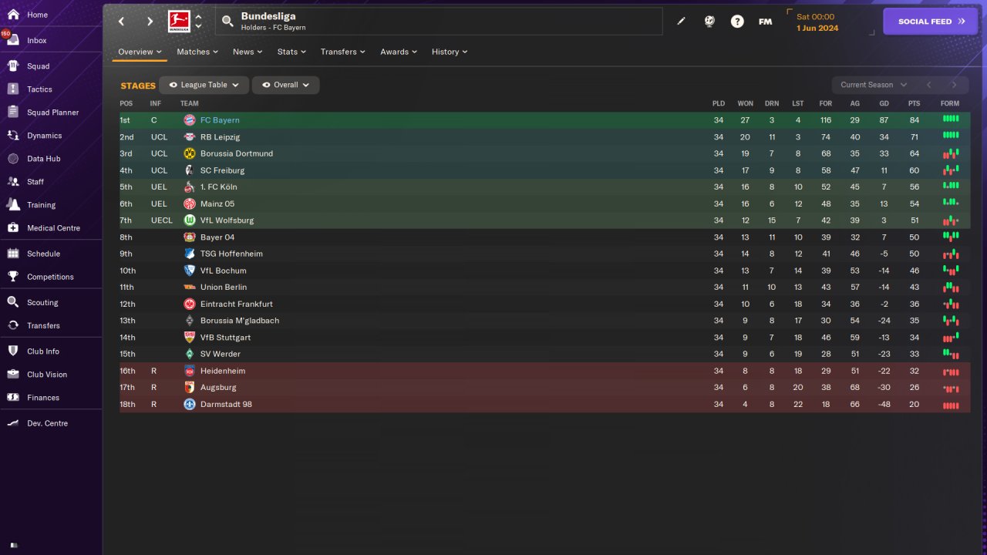This screenshot has width=987, height=555.
Task: Click the pencil edit icon in header
Action: 681,22
